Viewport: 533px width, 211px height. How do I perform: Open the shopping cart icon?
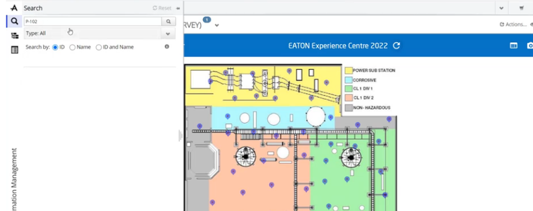click(521, 8)
